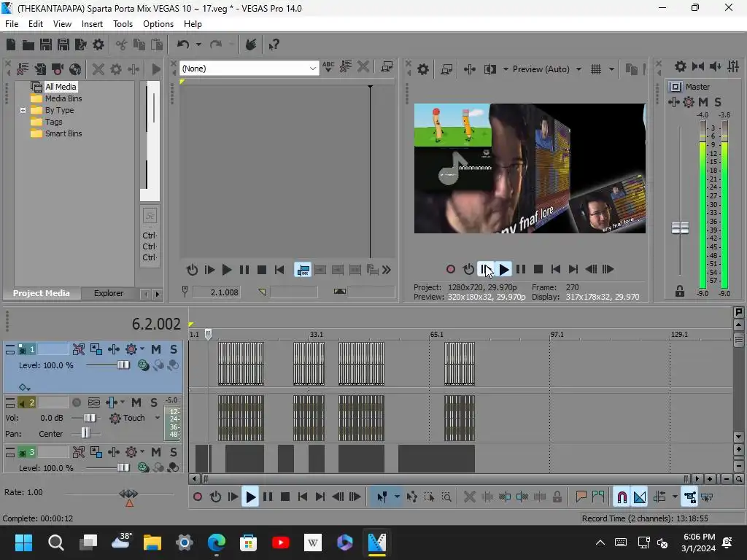This screenshot has height=560, width=747.
Task: Click the Undo arrow icon
Action: (183, 44)
